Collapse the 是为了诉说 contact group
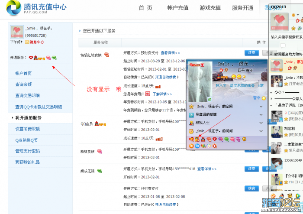The height and width of the screenshot is (214, 303). tap(271, 105)
